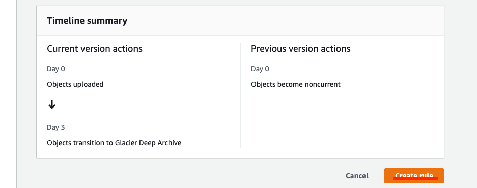
Task: Select the Objects uploaded text
Action: point(75,84)
